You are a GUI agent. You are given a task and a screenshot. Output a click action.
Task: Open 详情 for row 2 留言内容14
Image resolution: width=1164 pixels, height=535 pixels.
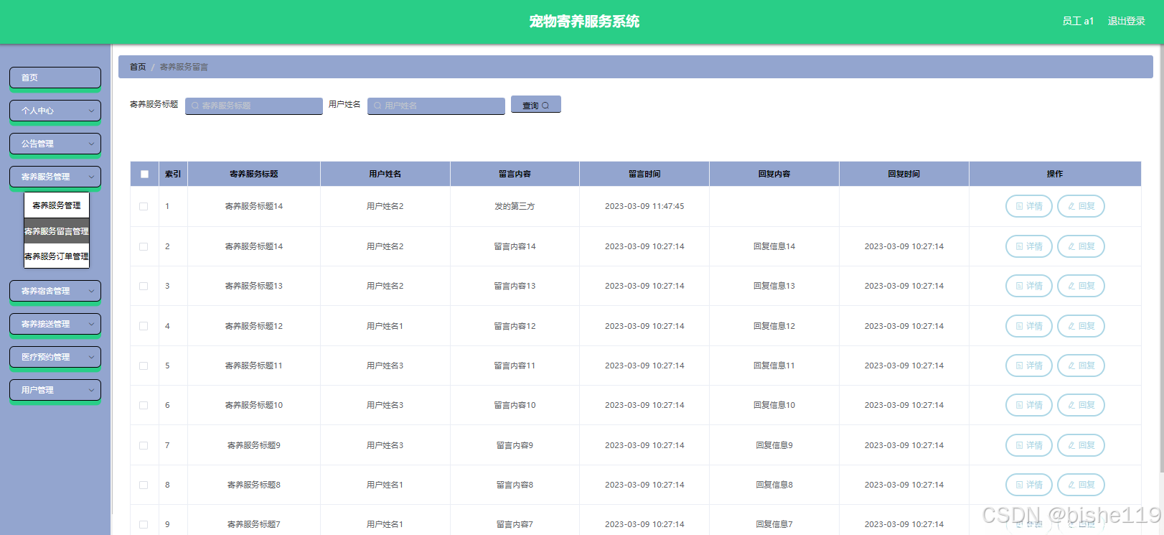(1029, 246)
